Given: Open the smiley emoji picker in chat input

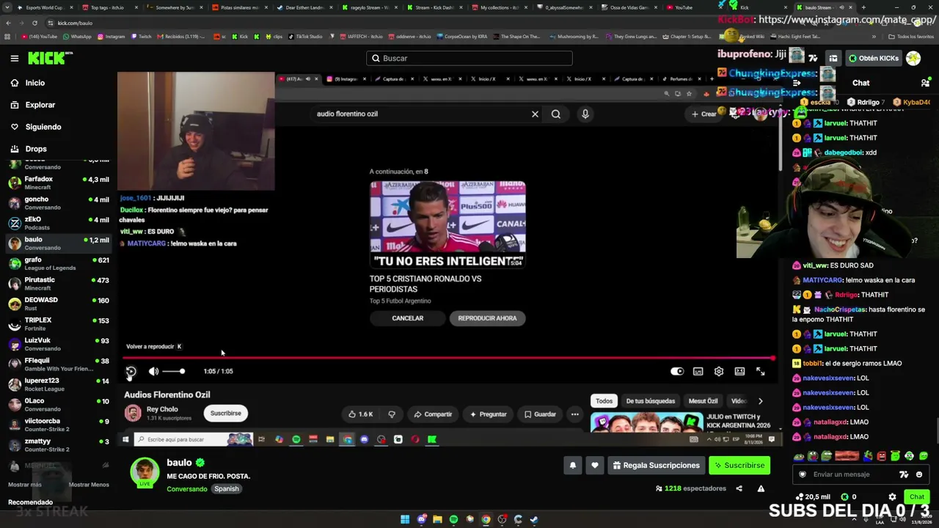Looking at the screenshot, I should [919, 474].
